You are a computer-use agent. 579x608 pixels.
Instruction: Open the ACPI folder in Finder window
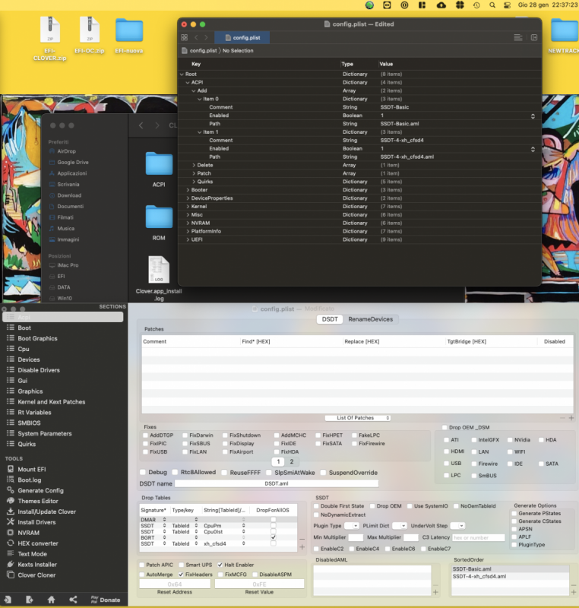tap(159, 169)
